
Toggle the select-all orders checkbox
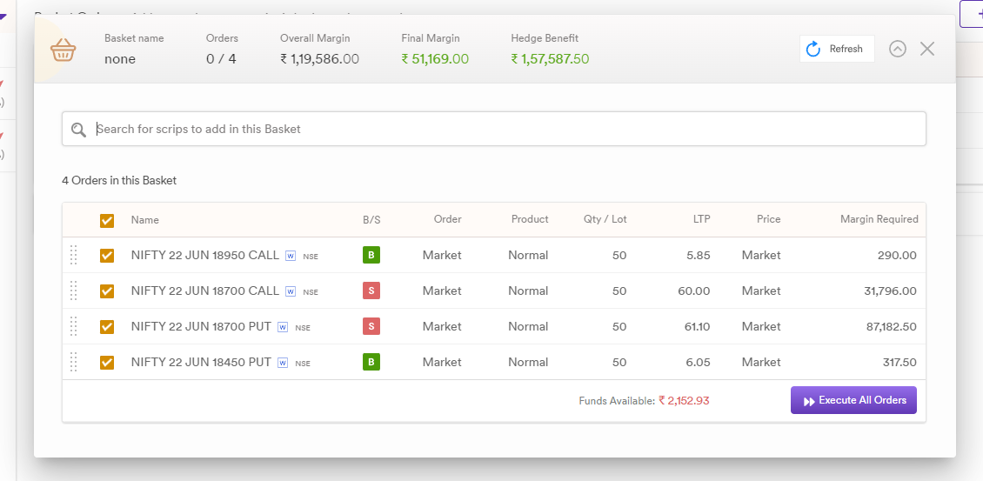tap(107, 220)
